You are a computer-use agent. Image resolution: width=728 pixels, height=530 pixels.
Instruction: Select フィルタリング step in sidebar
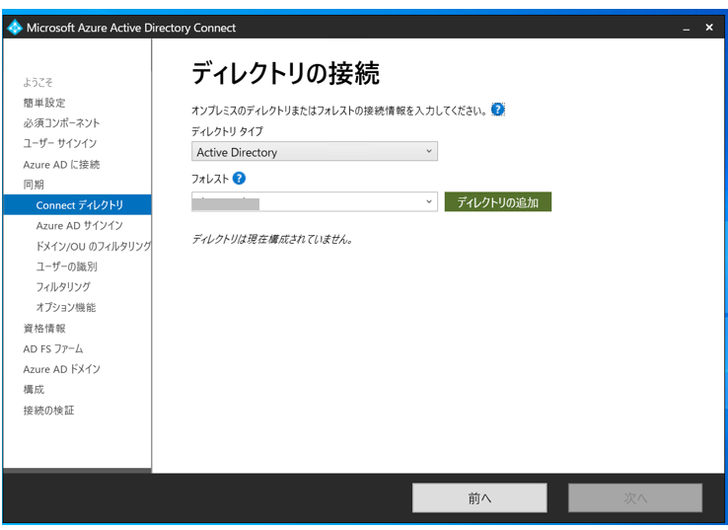[x=63, y=287]
